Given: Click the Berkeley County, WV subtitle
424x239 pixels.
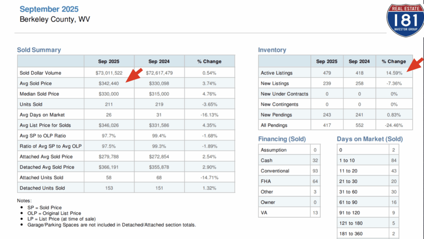Looking at the screenshot, I should coord(55,19).
